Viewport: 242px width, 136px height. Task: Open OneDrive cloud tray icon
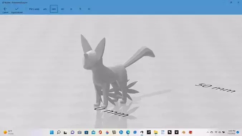click(212, 132)
